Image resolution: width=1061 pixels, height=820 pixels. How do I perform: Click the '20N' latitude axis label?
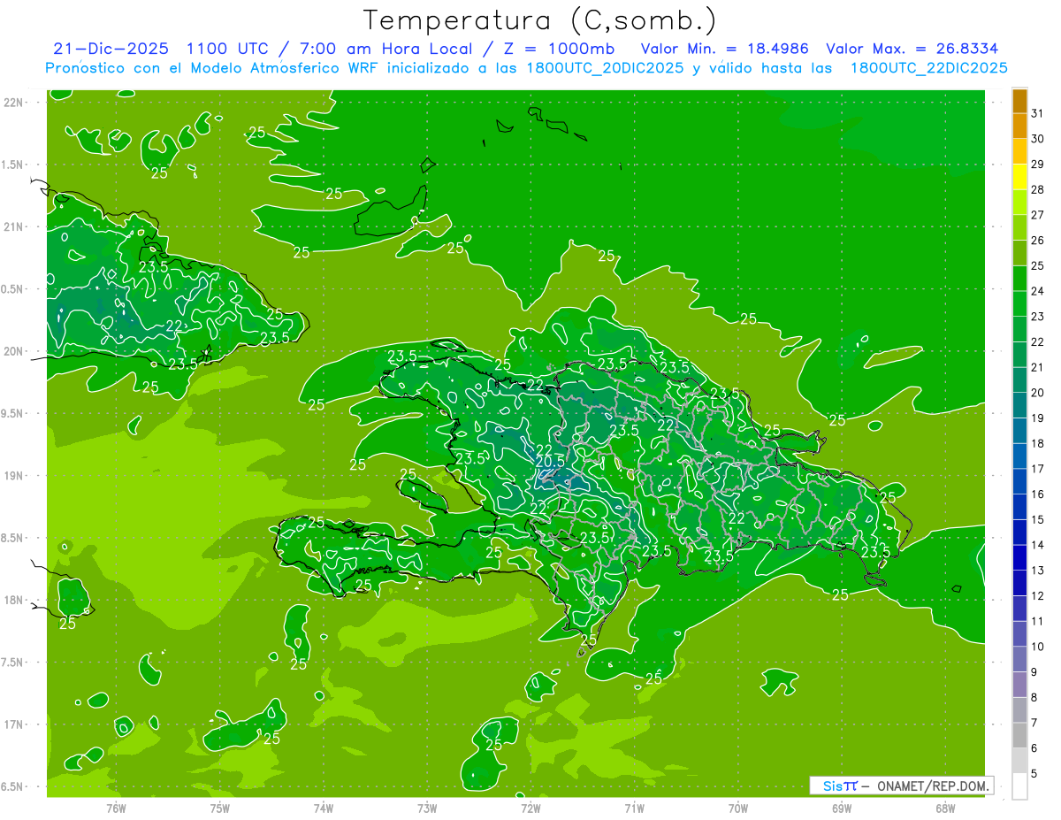pos(12,351)
